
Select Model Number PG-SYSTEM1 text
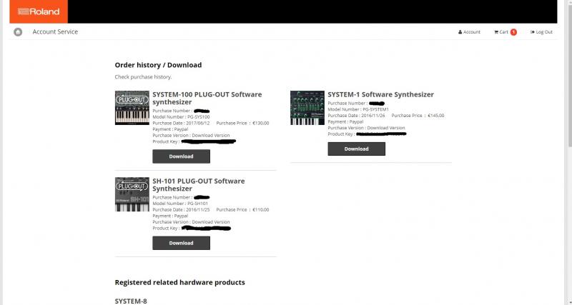pyautogui.click(x=358, y=109)
